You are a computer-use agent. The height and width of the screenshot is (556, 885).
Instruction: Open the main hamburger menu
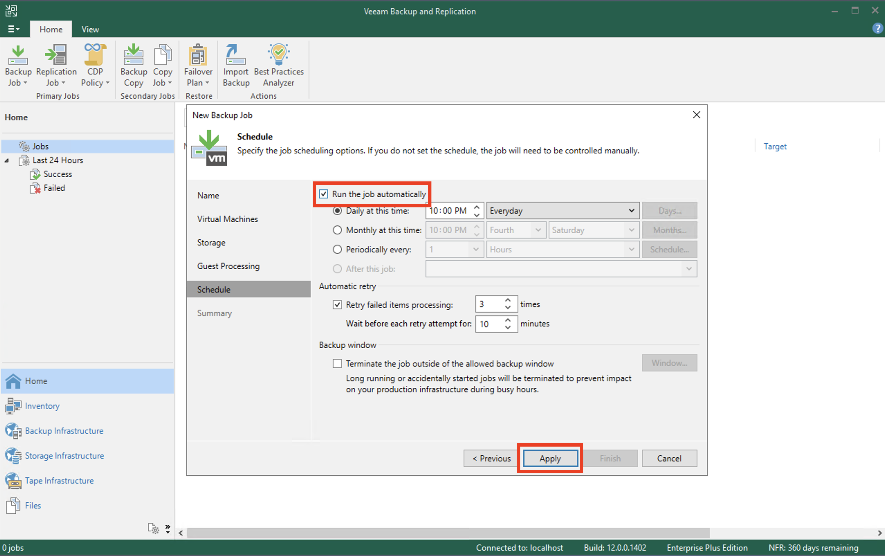click(13, 29)
